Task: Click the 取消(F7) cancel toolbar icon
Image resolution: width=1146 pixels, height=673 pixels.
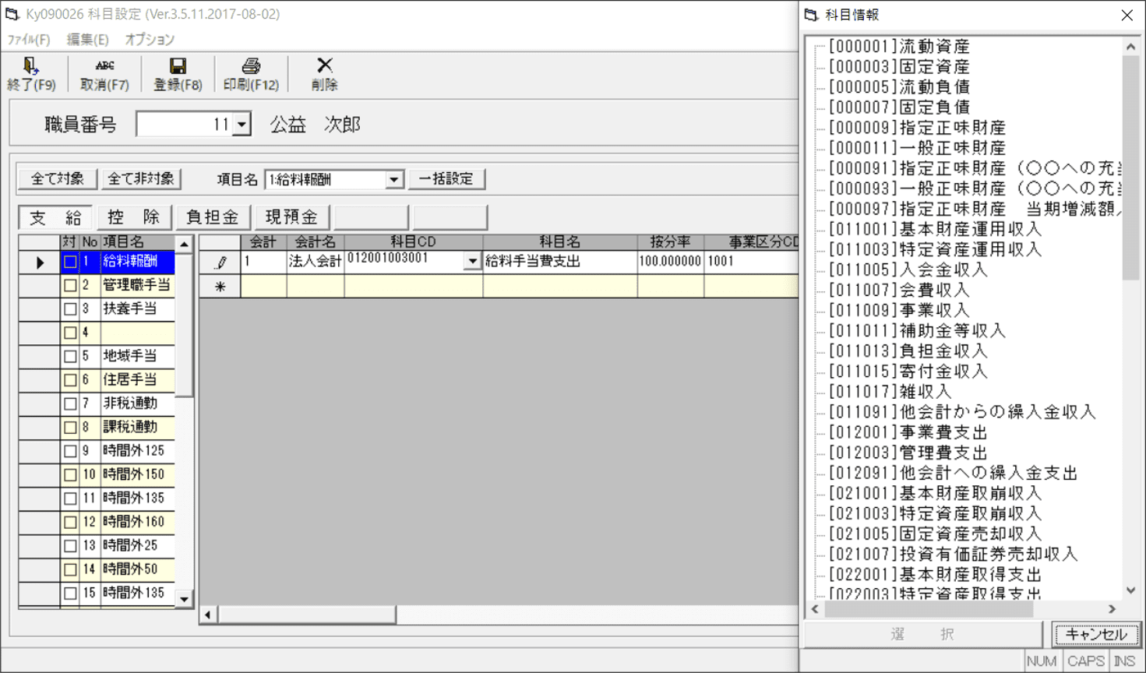Action: (x=104, y=66)
